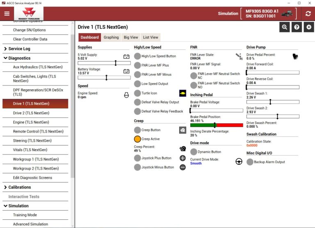315x228 pixels.
Task: Toggle Low Speed Output indicator
Action: click(x=137, y=84)
